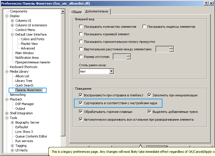Open Colors and Fonts settings
Image resolution: width=215 pixels, height=156 pixels.
(x=33, y=39)
